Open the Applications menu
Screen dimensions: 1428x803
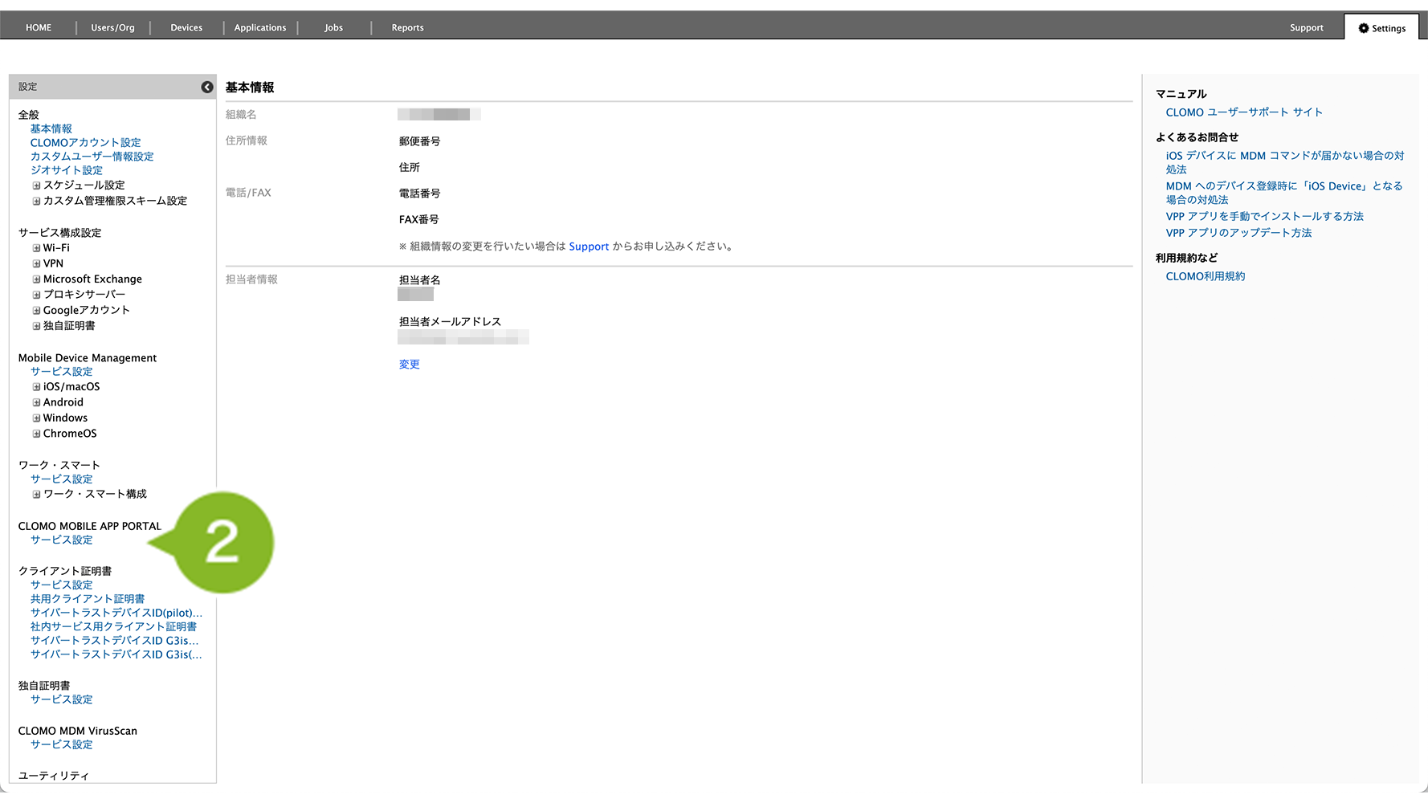click(x=259, y=28)
